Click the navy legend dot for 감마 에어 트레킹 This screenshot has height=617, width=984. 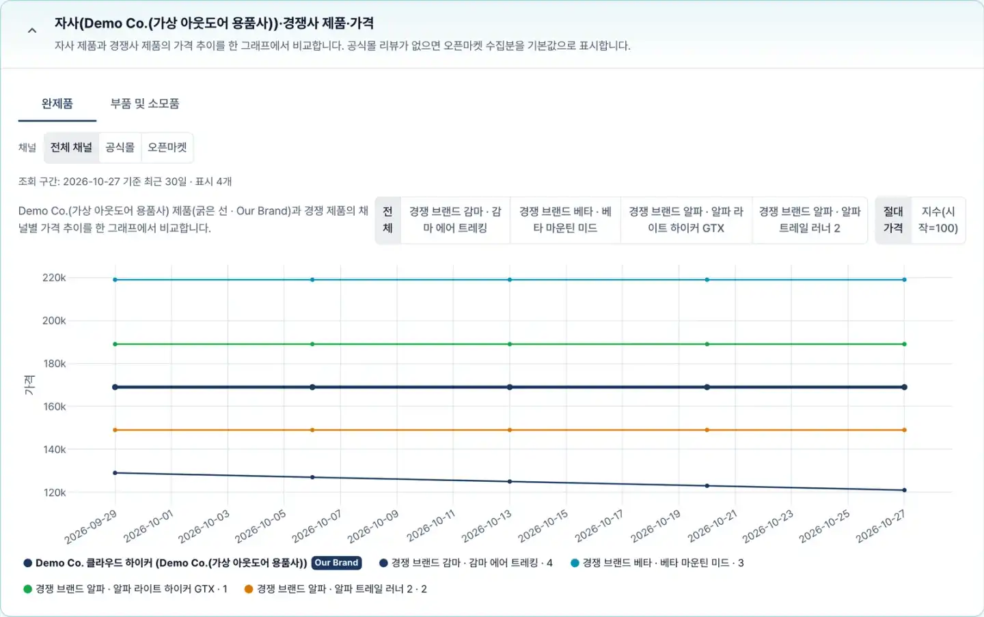point(383,563)
